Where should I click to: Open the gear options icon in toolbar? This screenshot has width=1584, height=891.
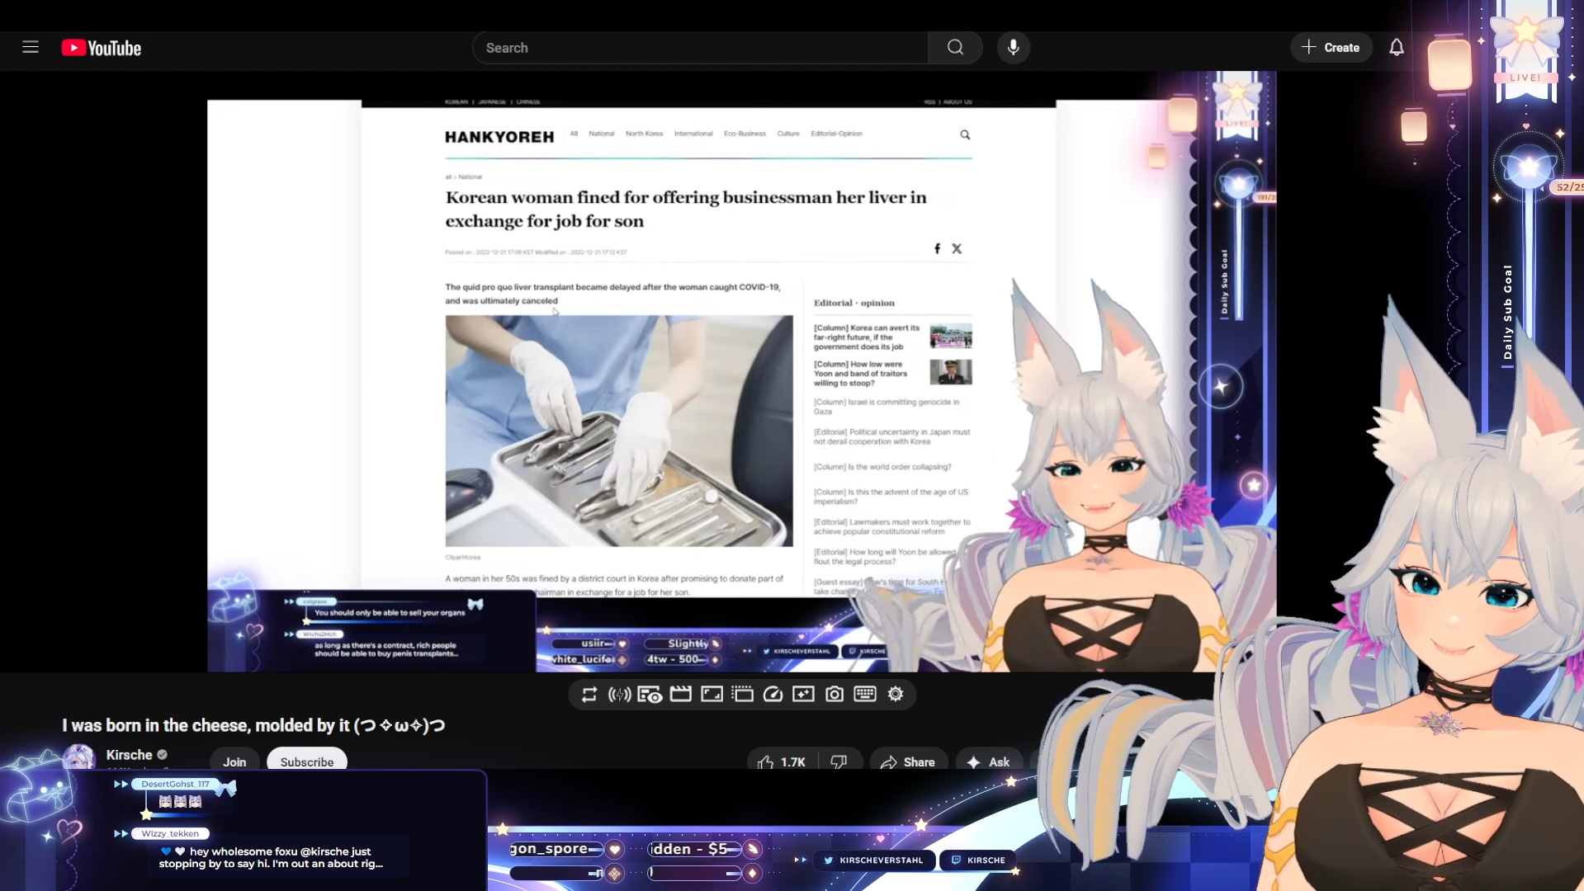click(896, 695)
